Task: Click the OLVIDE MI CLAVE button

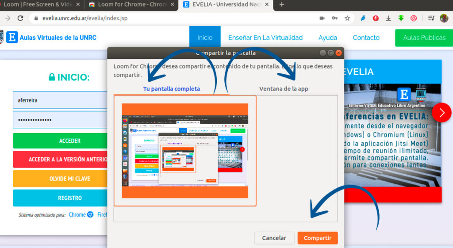Action: click(60, 179)
